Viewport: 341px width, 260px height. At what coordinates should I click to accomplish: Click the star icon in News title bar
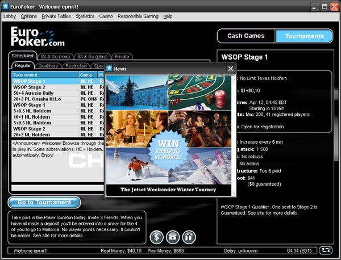[x=109, y=69]
